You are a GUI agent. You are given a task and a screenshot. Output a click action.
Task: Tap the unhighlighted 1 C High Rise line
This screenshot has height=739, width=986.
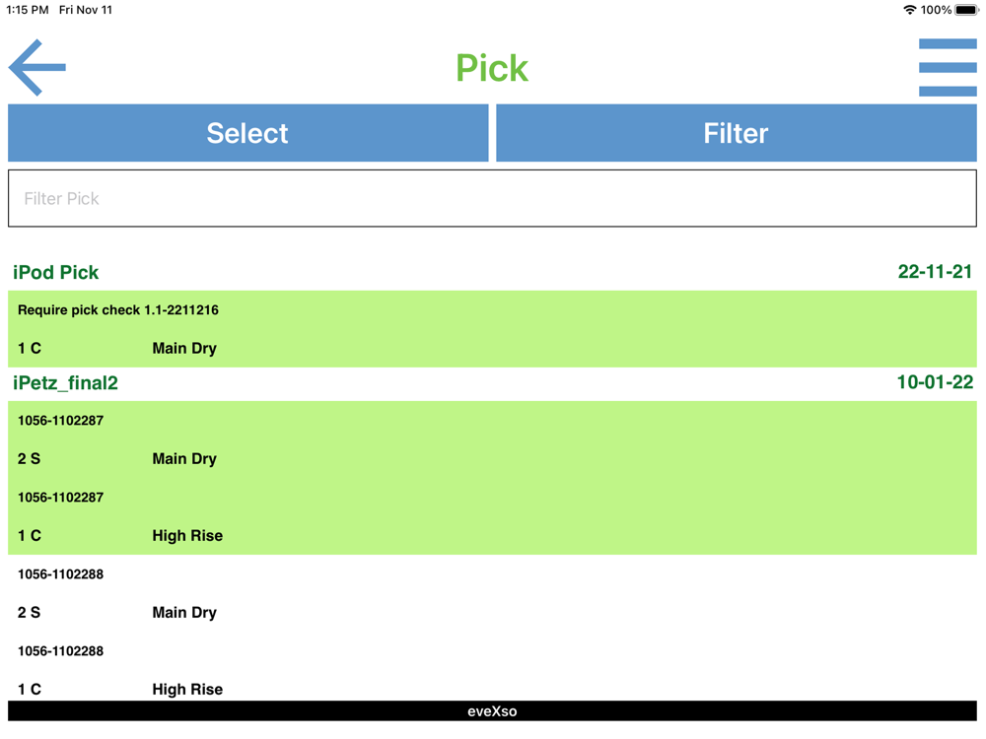[120, 688]
